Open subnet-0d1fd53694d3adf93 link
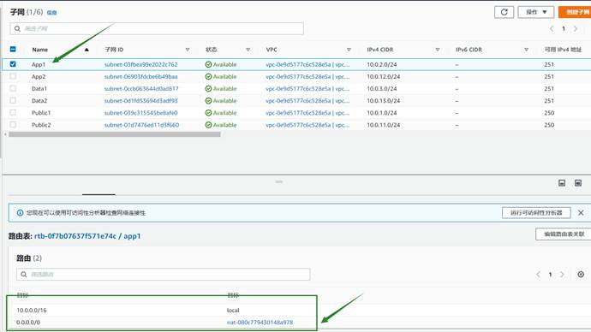Image resolution: width=591 pixels, height=332 pixels. pyautogui.click(x=140, y=100)
